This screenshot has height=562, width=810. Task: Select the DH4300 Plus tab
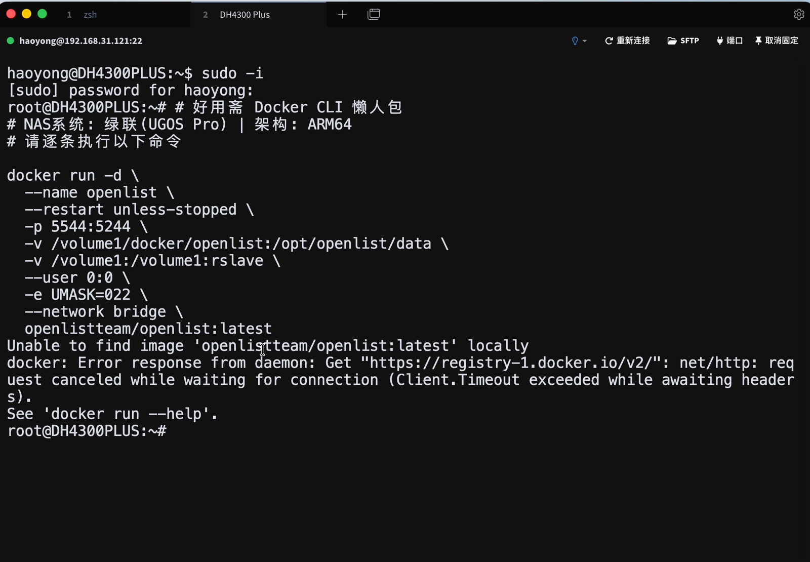point(245,15)
